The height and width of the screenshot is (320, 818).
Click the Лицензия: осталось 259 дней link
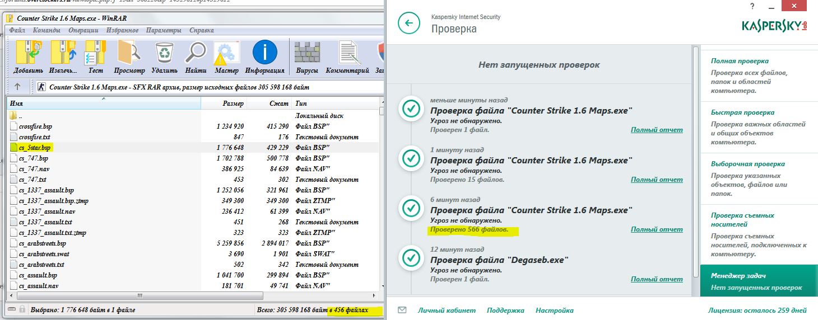757,310
